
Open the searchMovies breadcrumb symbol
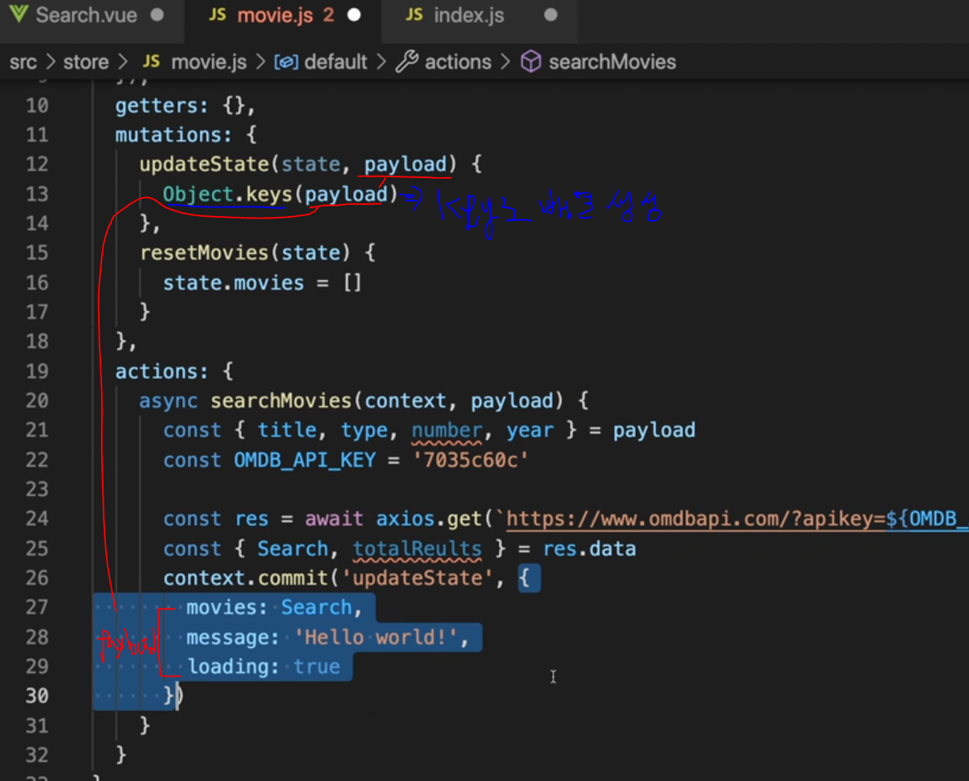coord(612,62)
